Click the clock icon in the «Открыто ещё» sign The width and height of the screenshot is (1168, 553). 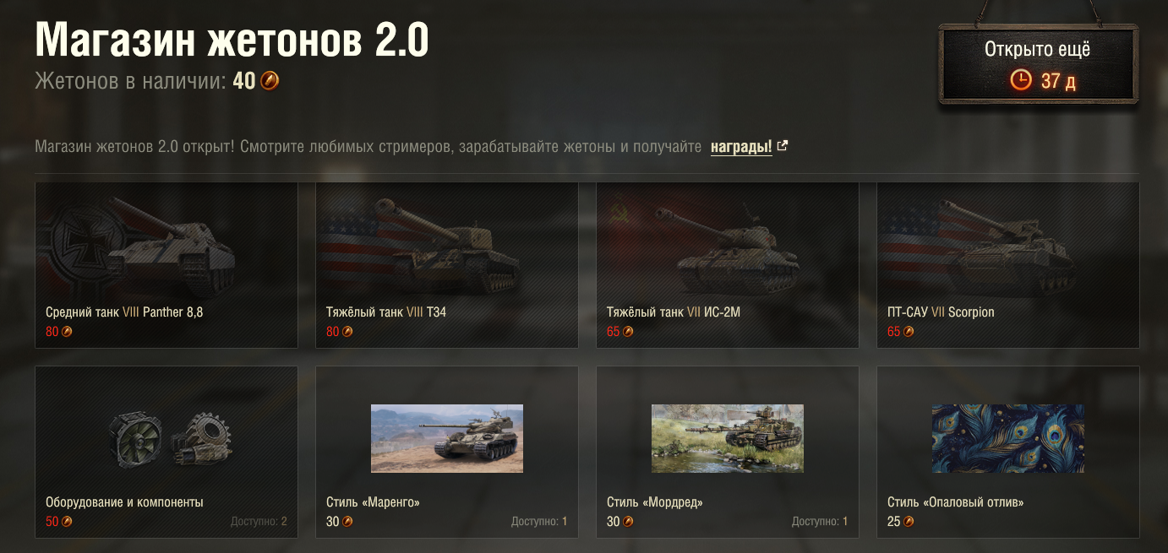[1022, 80]
